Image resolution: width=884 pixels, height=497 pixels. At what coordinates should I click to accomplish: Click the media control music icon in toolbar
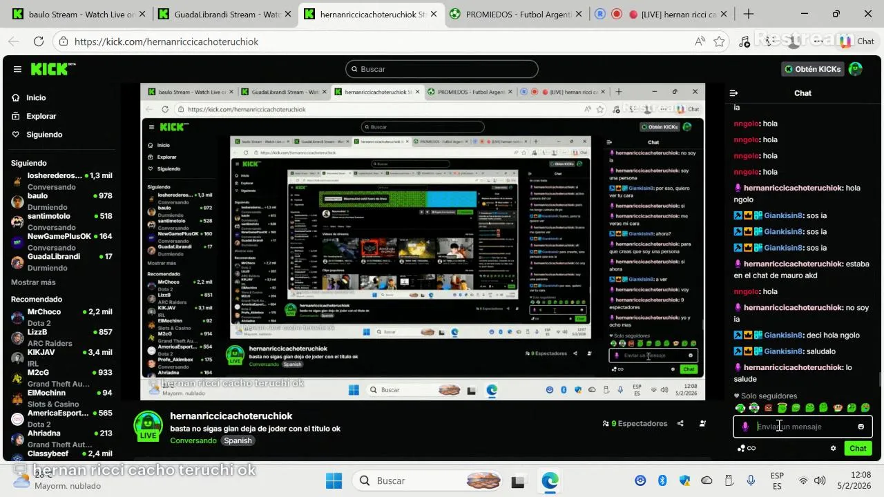[744, 41]
